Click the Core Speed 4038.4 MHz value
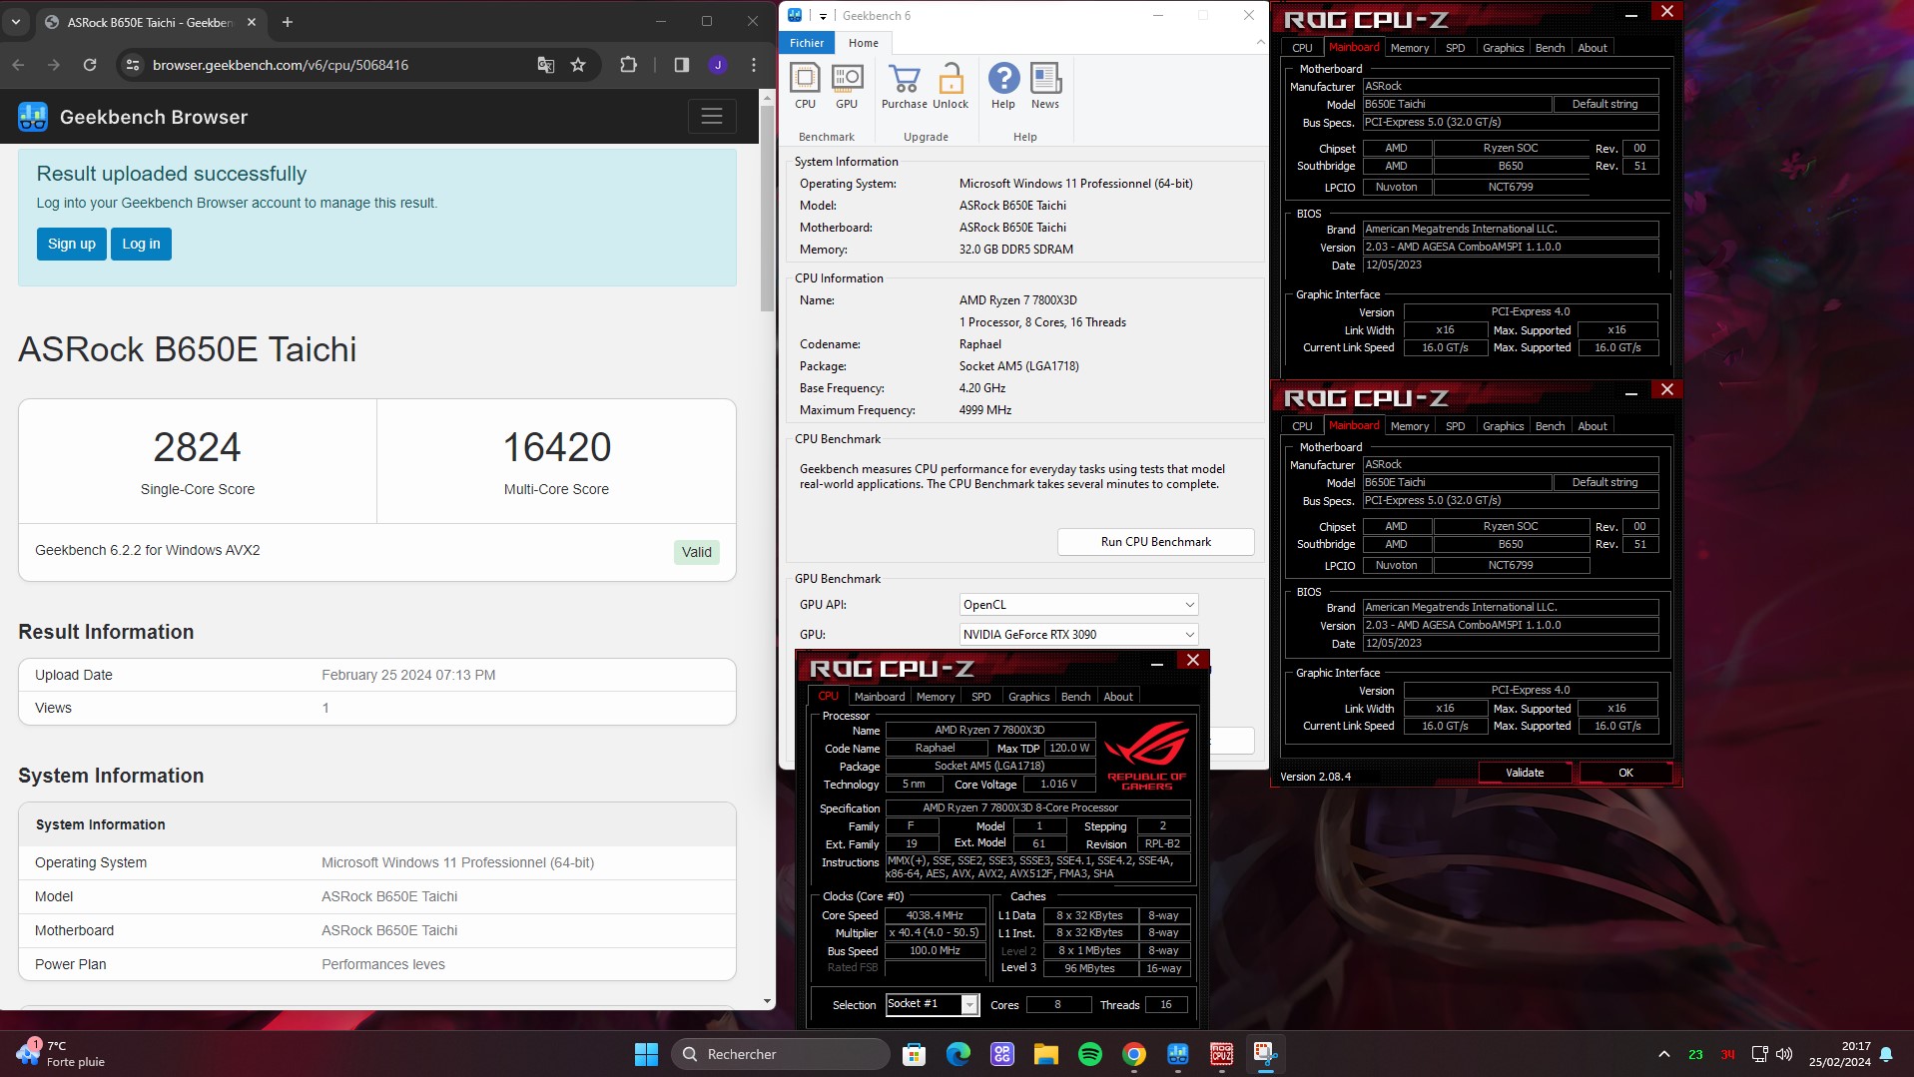The width and height of the screenshot is (1914, 1077). (x=935, y=915)
